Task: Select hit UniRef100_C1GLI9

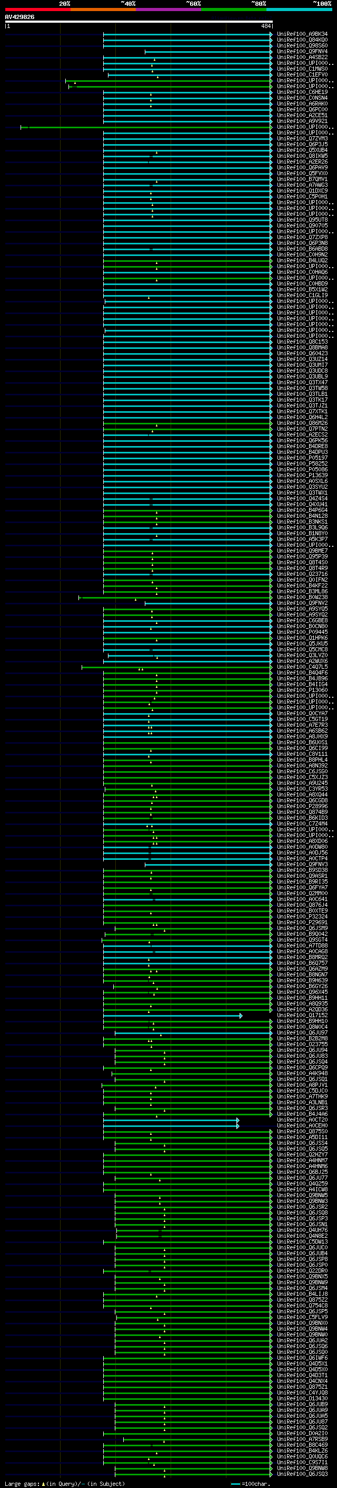Action: click(302, 295)
